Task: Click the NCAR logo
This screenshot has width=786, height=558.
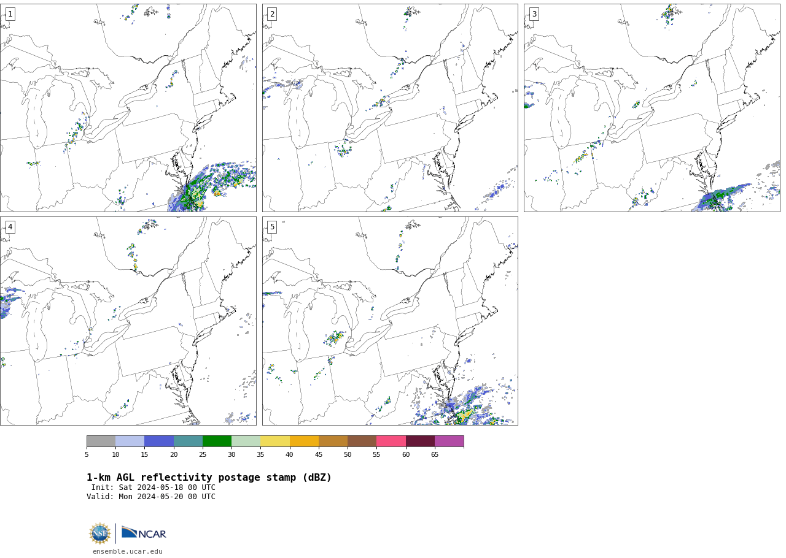Action: coord(144,533)
